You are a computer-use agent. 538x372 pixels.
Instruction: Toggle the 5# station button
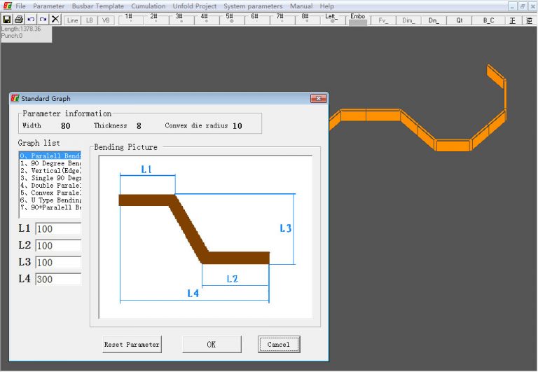tap(230, 19)
